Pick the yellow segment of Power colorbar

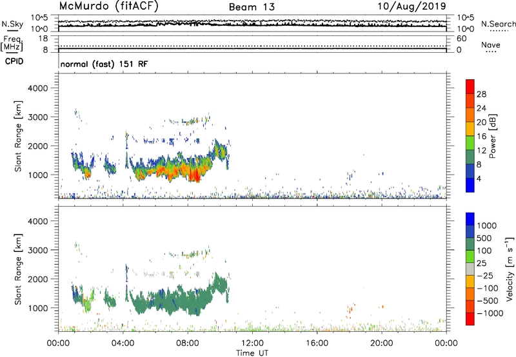[470, 129]
